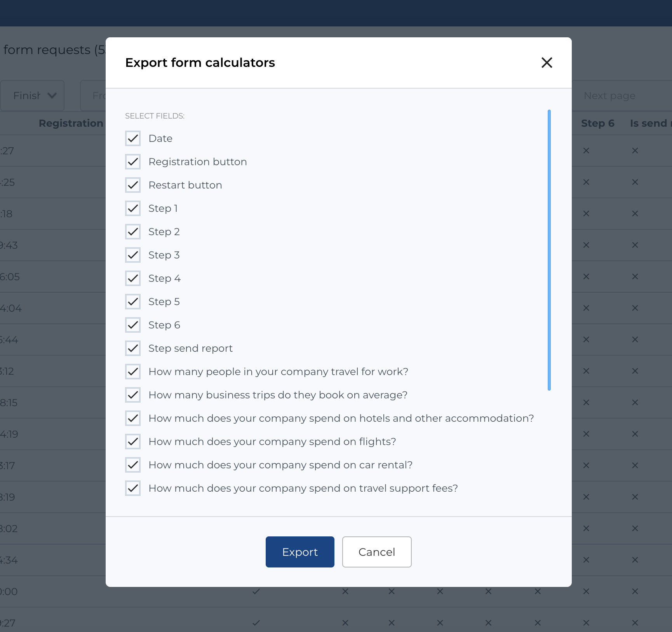Toggle the Step 5 checkbox
Screen dimensions: 672x632
[132, 302]
